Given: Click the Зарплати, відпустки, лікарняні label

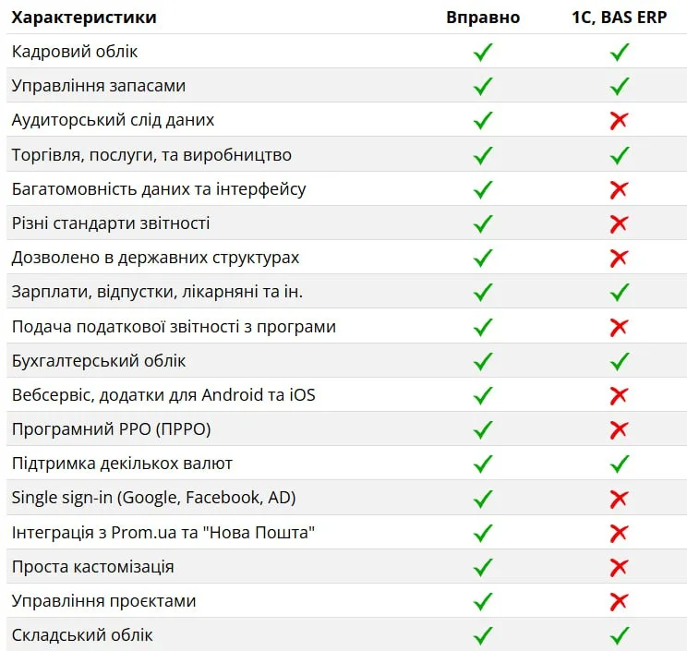Looking at the screenshot, I should click(x=157, y=292).
